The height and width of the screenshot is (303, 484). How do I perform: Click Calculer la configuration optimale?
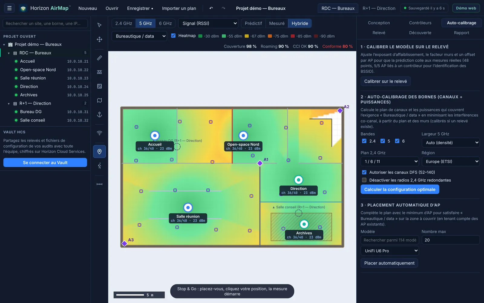(x=400, y=189)
